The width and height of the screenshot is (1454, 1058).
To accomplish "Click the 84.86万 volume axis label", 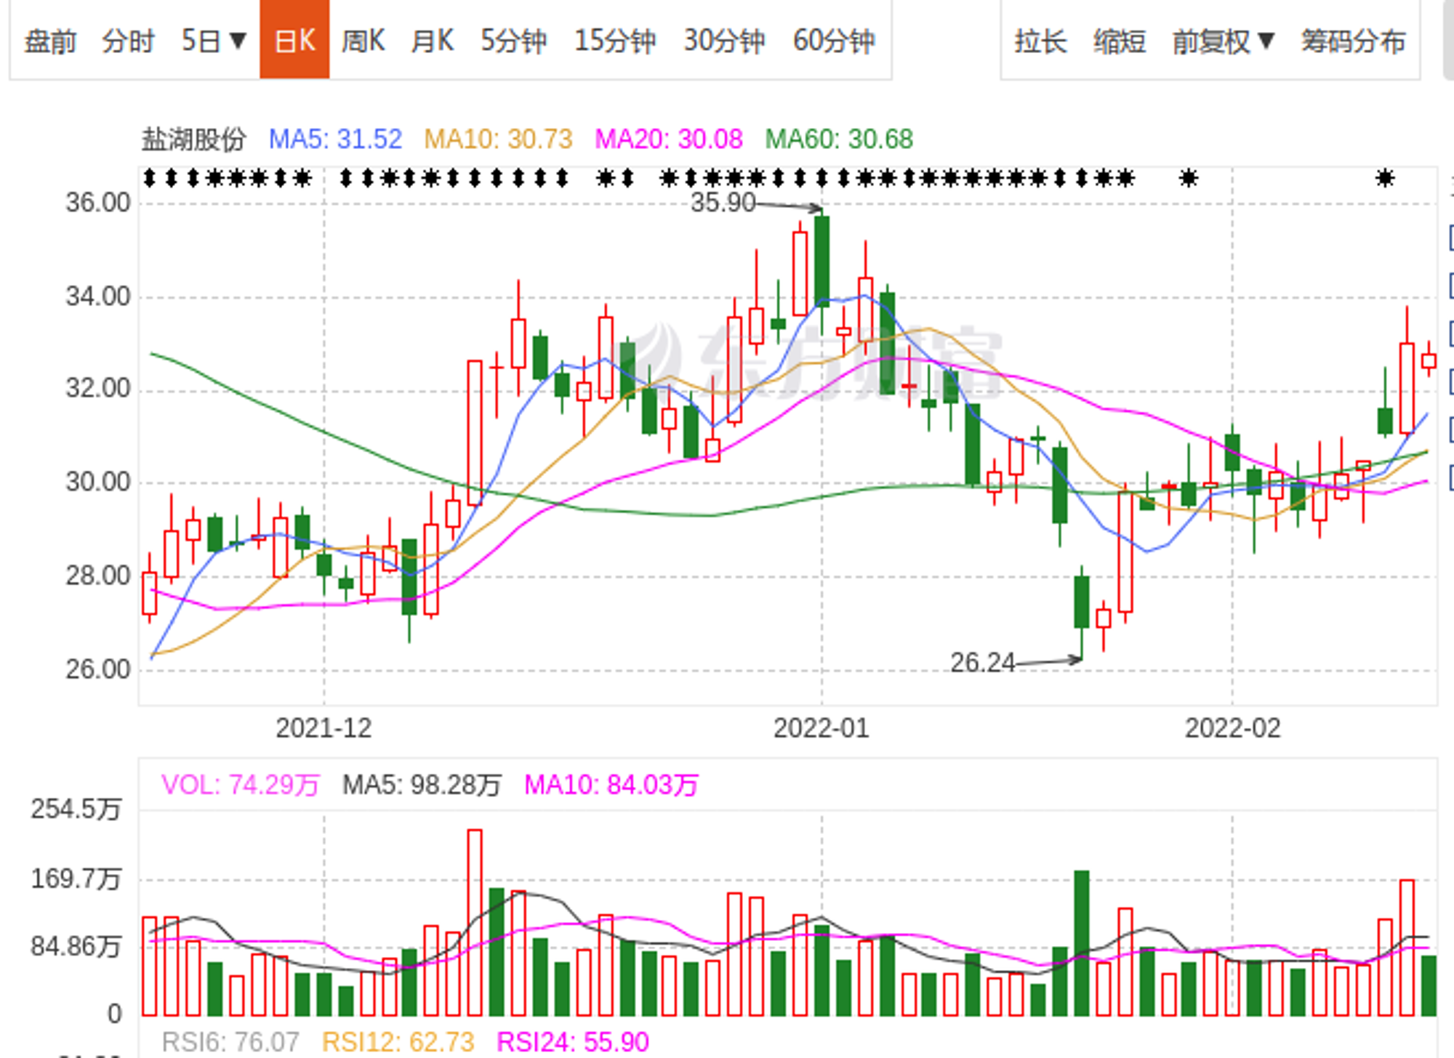I will [x=76, y=947].
